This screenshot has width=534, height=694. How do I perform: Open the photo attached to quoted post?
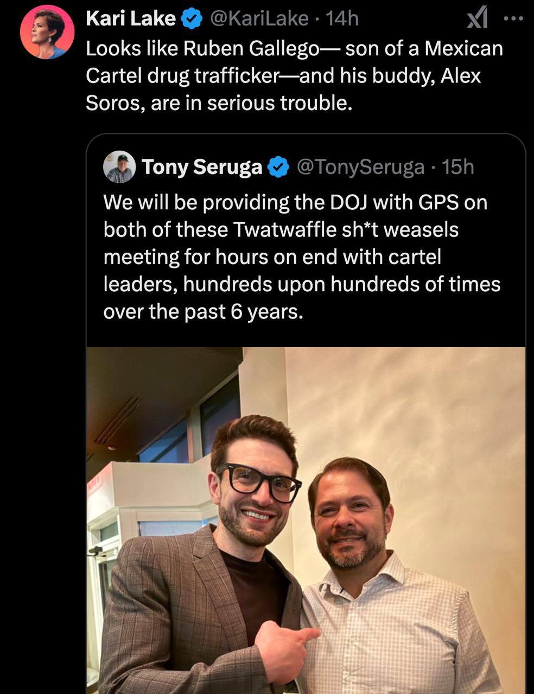[x=306, y=520]
